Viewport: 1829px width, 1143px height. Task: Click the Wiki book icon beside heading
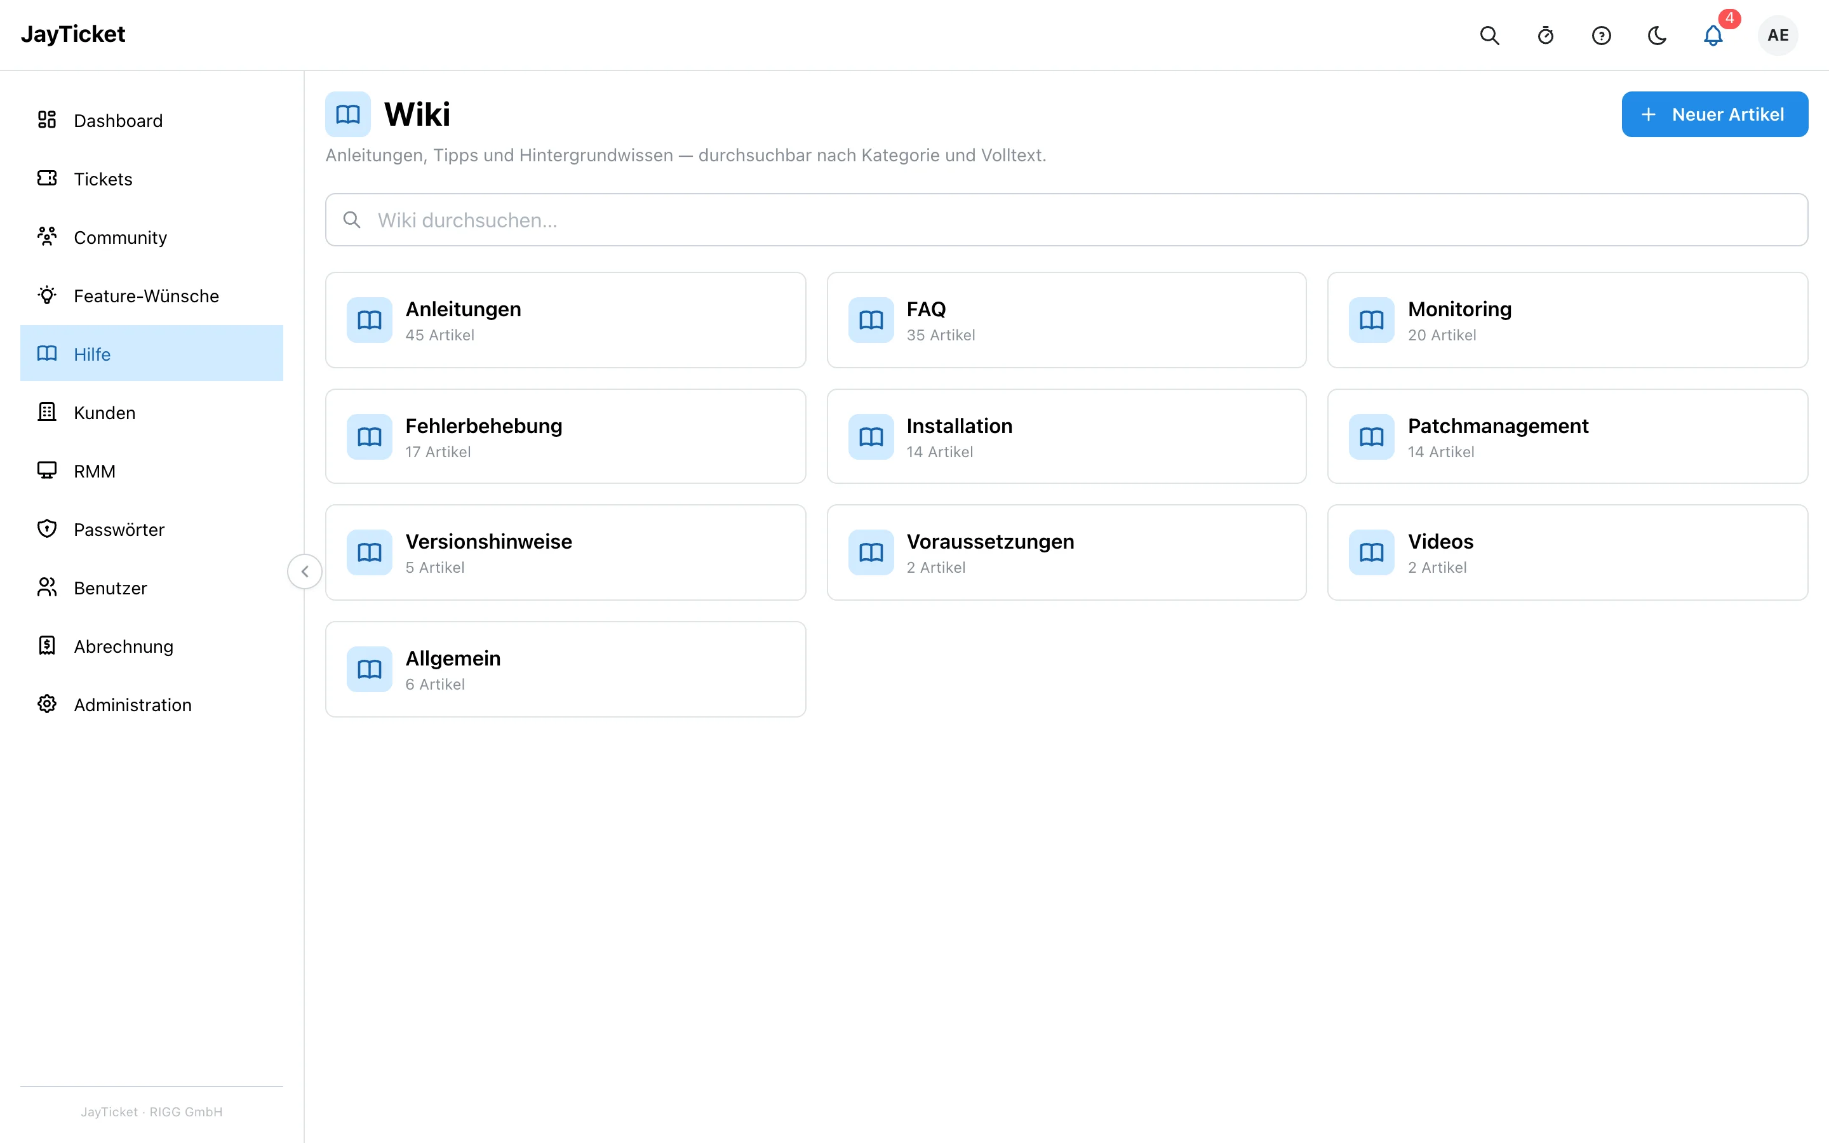click(347, 114)
